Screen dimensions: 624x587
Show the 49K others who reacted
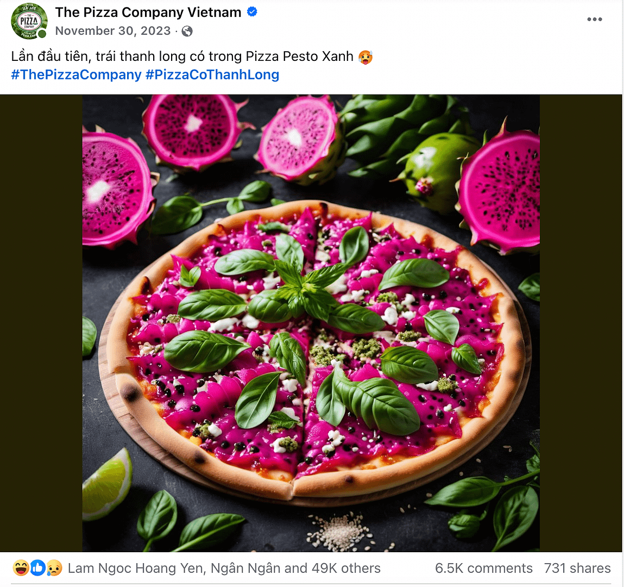(x=346, y=569)
